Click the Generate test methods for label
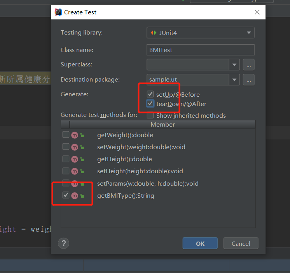290x273 pixels. tap(99, 115)
